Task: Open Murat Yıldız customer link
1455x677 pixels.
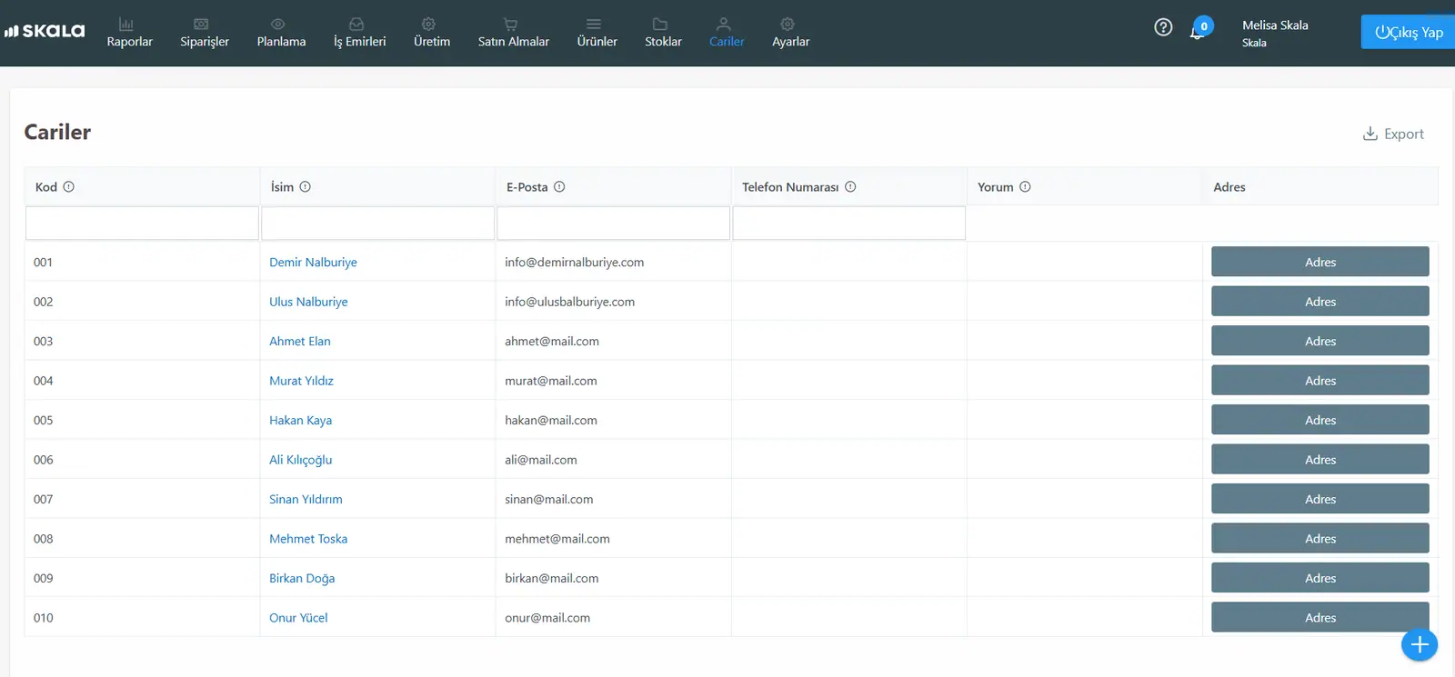Action: pyautogui.click(x=301, y=381)
